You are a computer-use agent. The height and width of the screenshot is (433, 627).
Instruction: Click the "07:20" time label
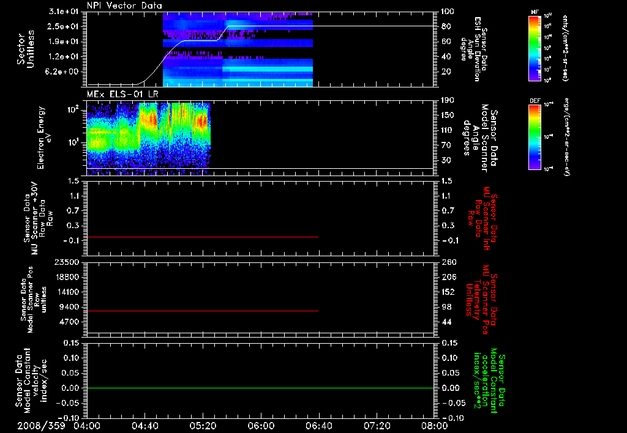point(377,426)
